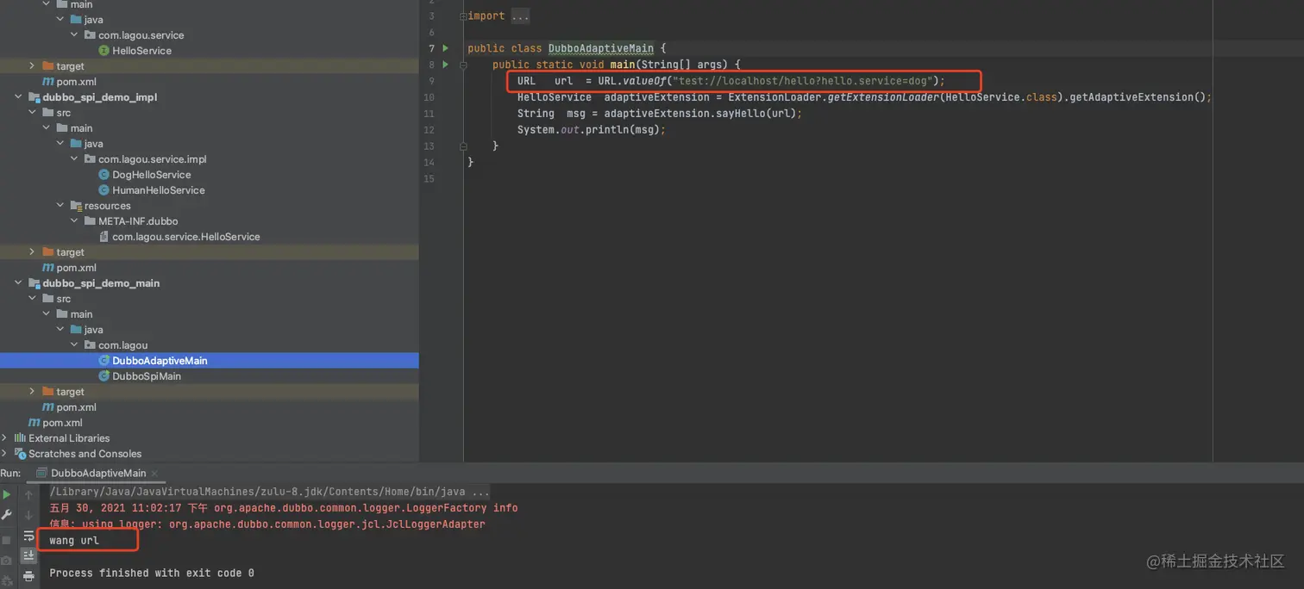Click the JclLoggerAdapter log line
The height and width of the screenshot is (589, 1304).
click(x=267, y=524)
